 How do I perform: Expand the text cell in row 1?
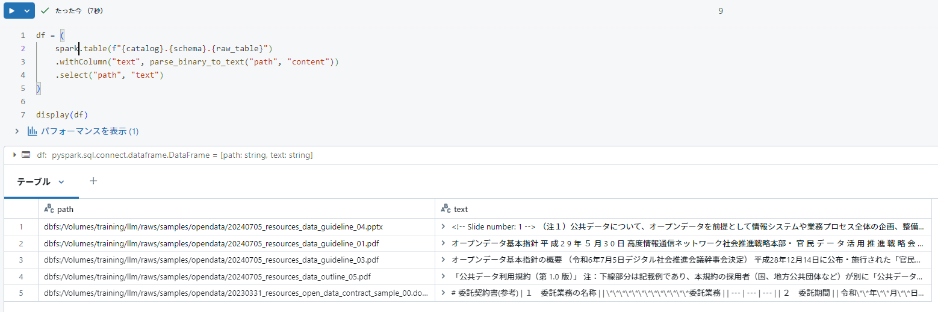(x=444, y=227)
